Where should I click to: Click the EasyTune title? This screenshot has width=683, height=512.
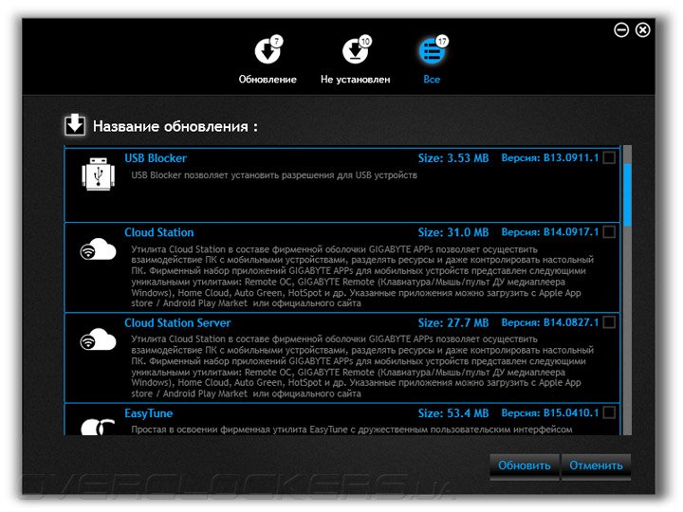tap(149, 413)
